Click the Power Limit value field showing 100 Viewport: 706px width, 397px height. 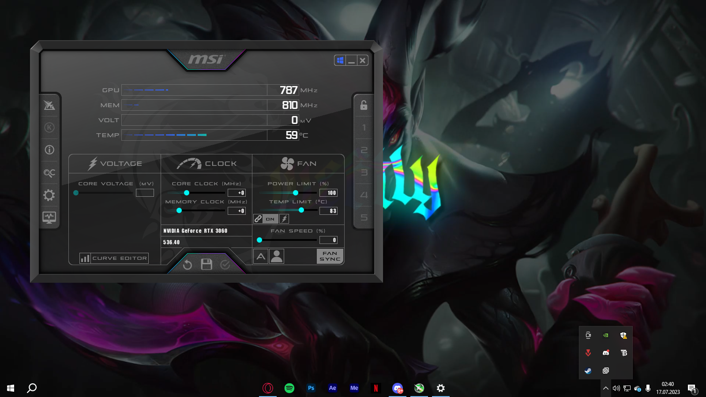coord(328,193)
